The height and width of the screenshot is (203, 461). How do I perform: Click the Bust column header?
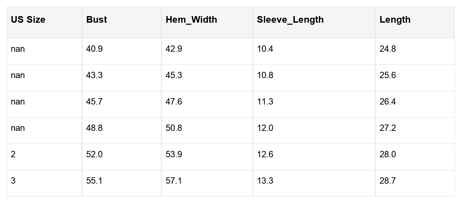[x=97, y=20]
